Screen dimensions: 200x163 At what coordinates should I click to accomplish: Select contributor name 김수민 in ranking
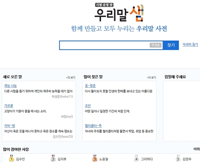pos(20,159)
